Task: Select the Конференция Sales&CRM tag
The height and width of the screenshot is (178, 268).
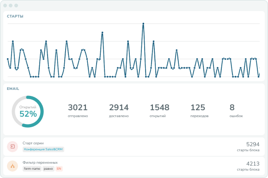Action: pos(43,149)
